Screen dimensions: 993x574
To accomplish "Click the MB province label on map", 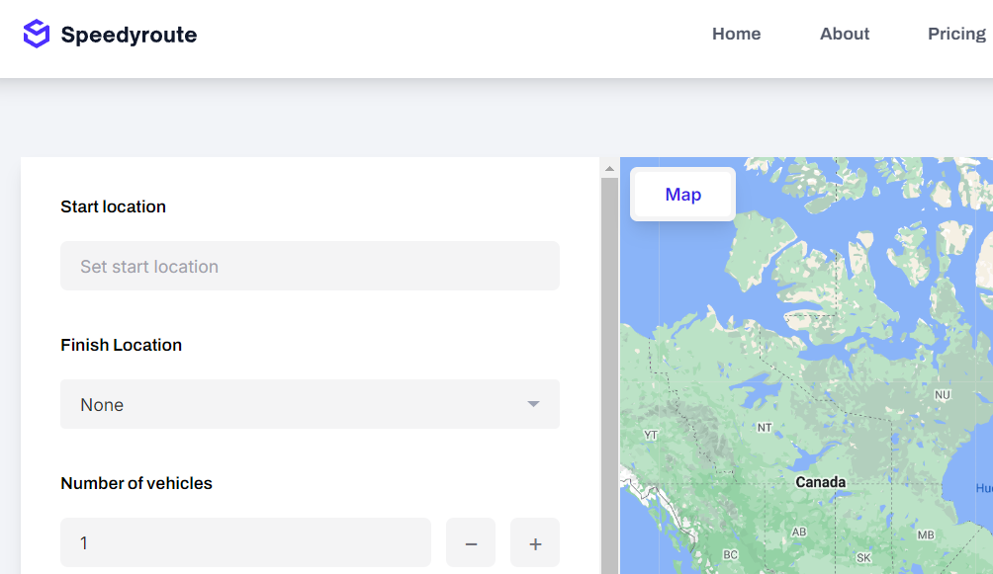I will 925,535.
